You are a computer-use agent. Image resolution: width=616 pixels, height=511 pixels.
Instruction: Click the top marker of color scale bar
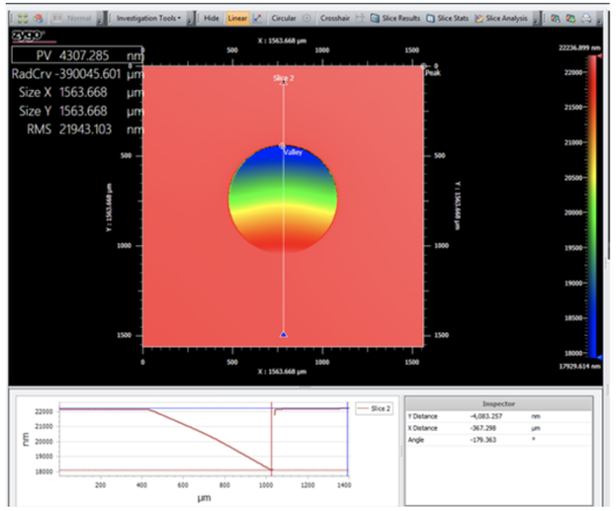(x=599, y=56)
